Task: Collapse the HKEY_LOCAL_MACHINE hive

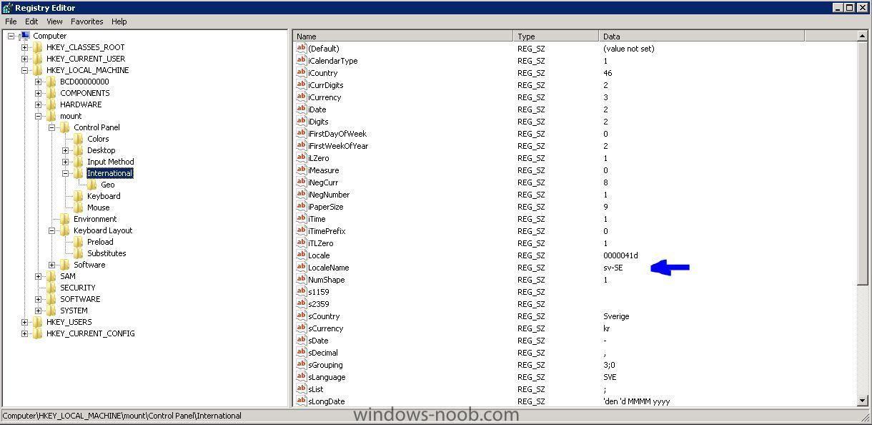Action: click(x=24, y=70)
